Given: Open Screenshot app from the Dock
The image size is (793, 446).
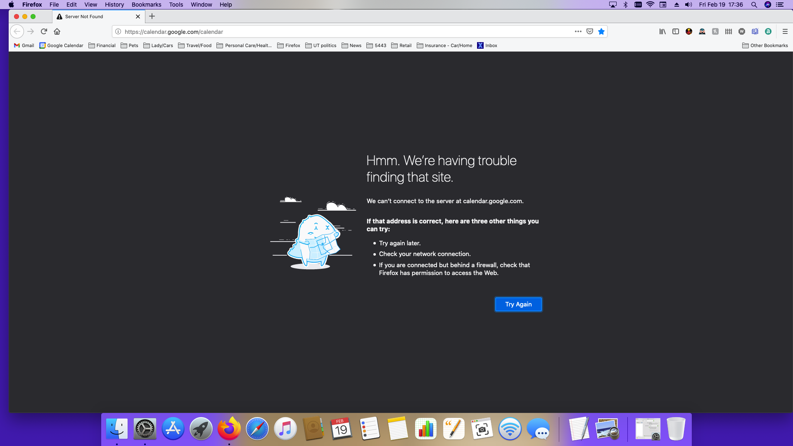Looking at the screenshot, I should (x=482, y=429).
